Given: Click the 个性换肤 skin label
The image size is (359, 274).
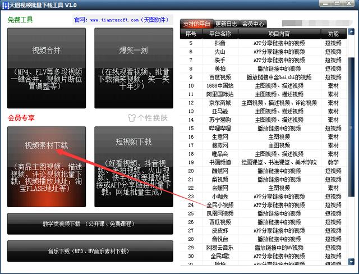Looking at the screenshot, I should [153, 118].
